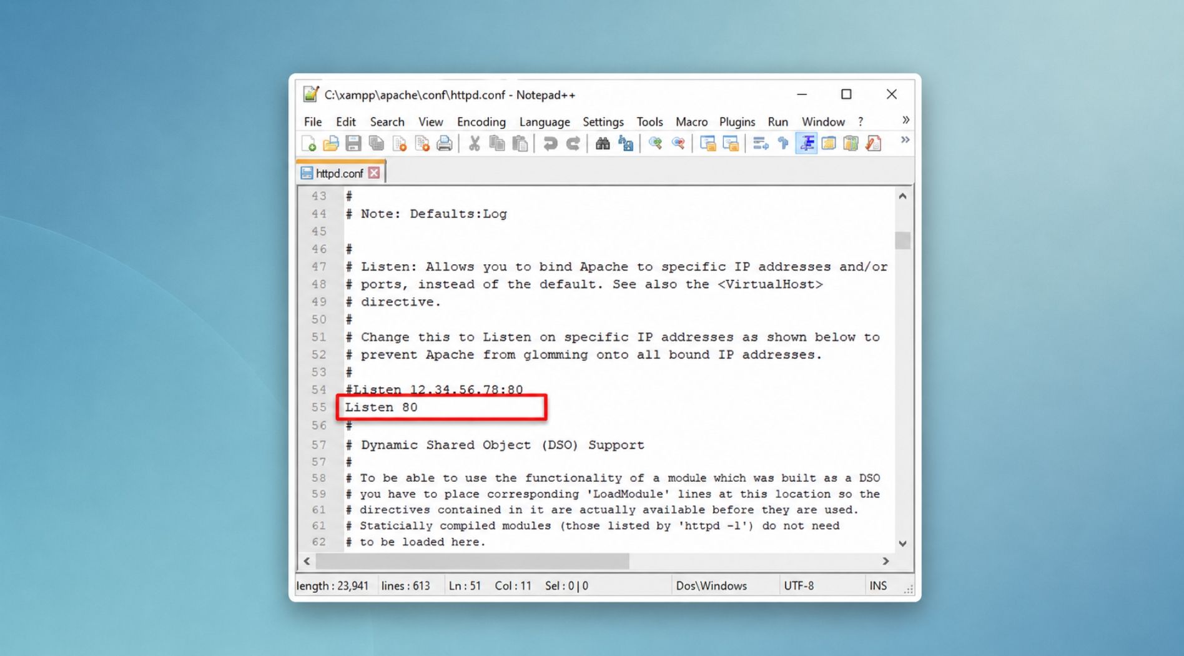Click the map-style icon near the toolbar end
The width and height of the screenshot is (1184, 656).
(851, 144)
